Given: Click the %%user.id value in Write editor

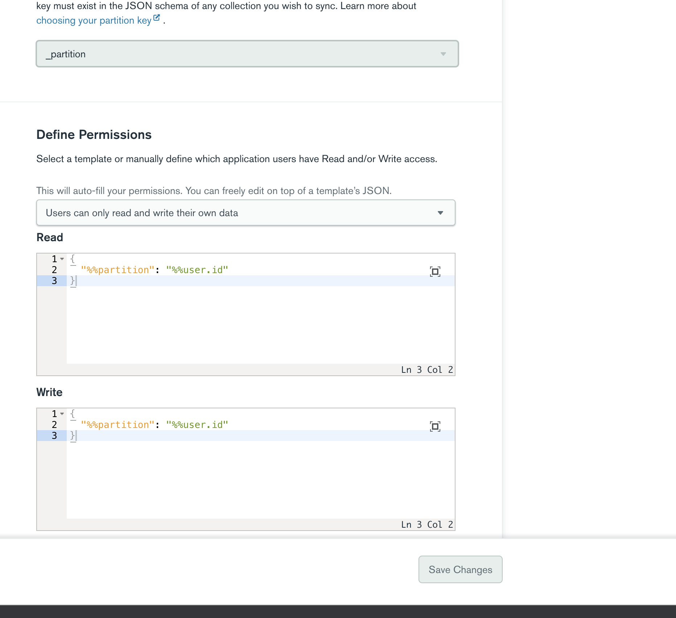Looking at the screenshot, I should click(197, 425).
